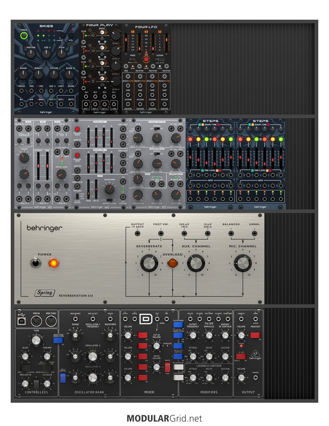Toggle the Audio Delay Effect on/off switch
This screenshot has height=426, width=329.
(x=157, y=154)
